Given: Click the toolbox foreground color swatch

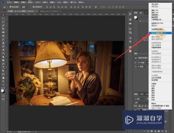Looking at the screenshot, I should [x=2, y=91].
